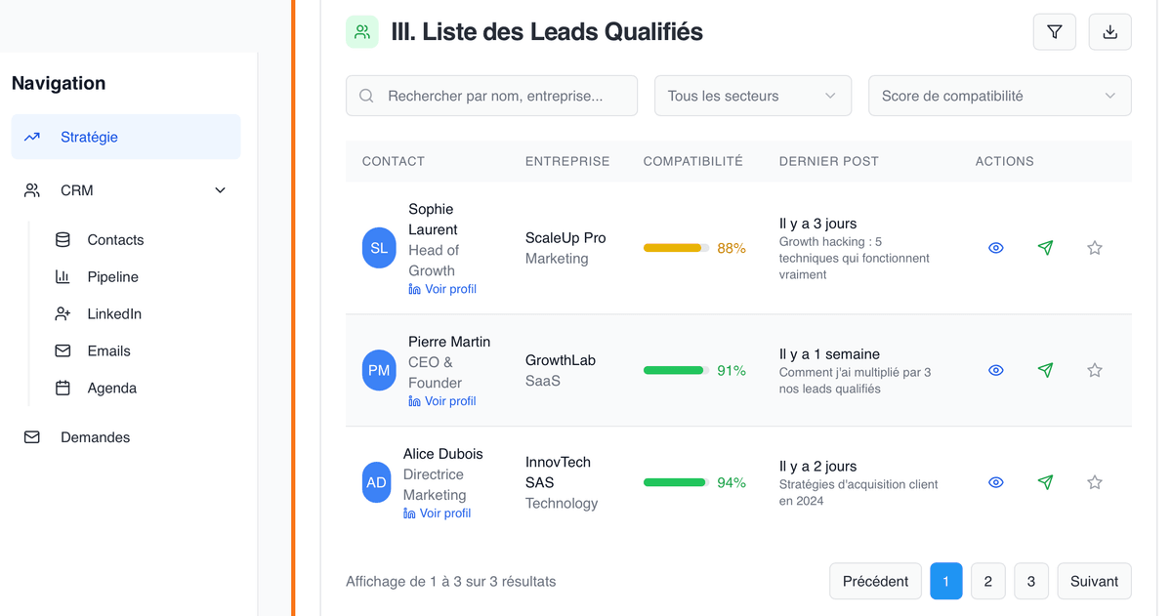Toggle favorite star for Sophie Laurent
The image size is (1172, 616).
[1095, 248]
